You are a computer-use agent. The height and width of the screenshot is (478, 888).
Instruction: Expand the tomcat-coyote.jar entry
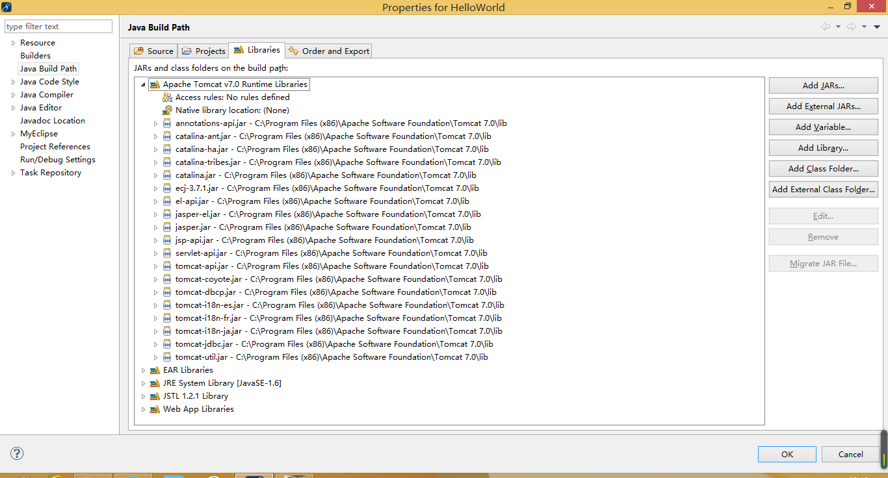click(155, 279)
